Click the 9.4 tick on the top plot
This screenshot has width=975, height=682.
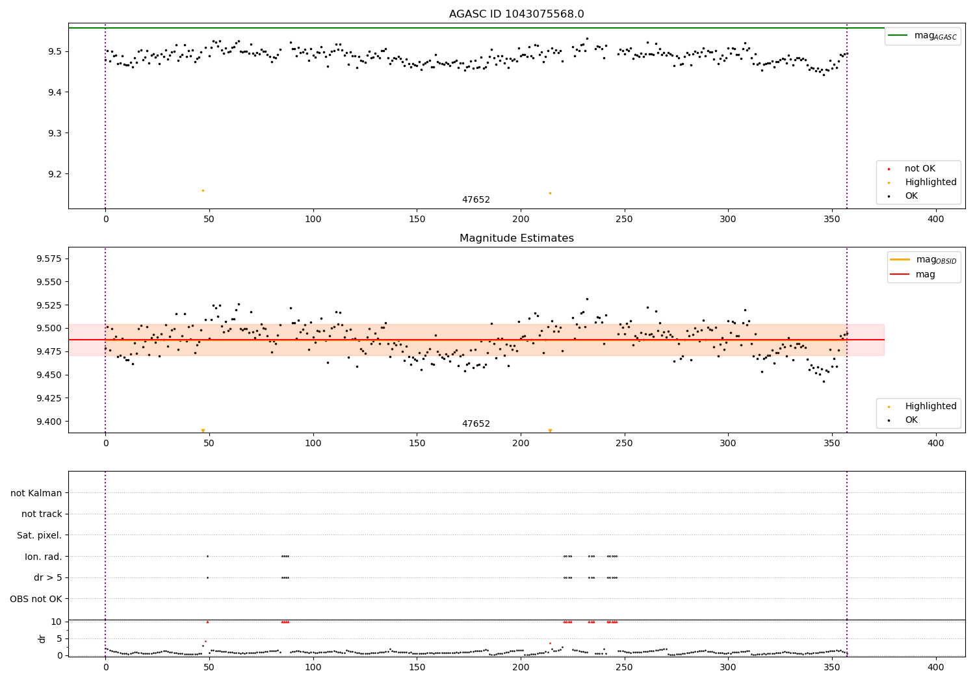(55, 93)
